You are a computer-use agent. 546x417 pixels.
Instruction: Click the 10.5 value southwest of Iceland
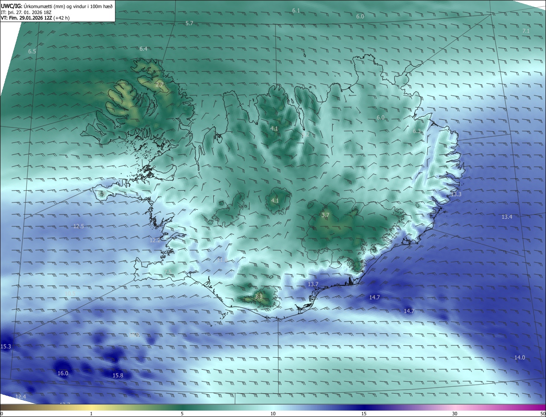(70, 293)
